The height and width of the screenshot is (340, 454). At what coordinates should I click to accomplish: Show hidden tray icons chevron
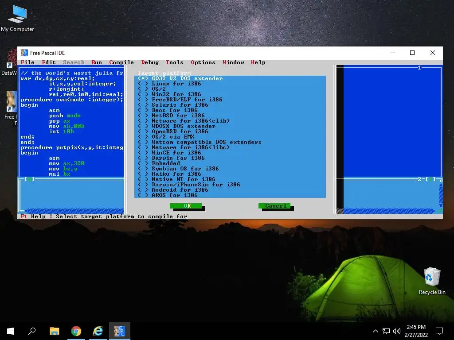(375, 331)
